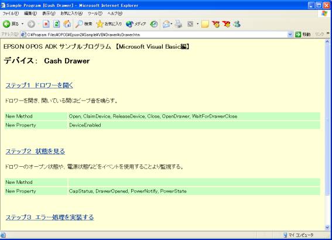
Task: Open link ステップ3 エラー処理を実装する
Action: 50,217
